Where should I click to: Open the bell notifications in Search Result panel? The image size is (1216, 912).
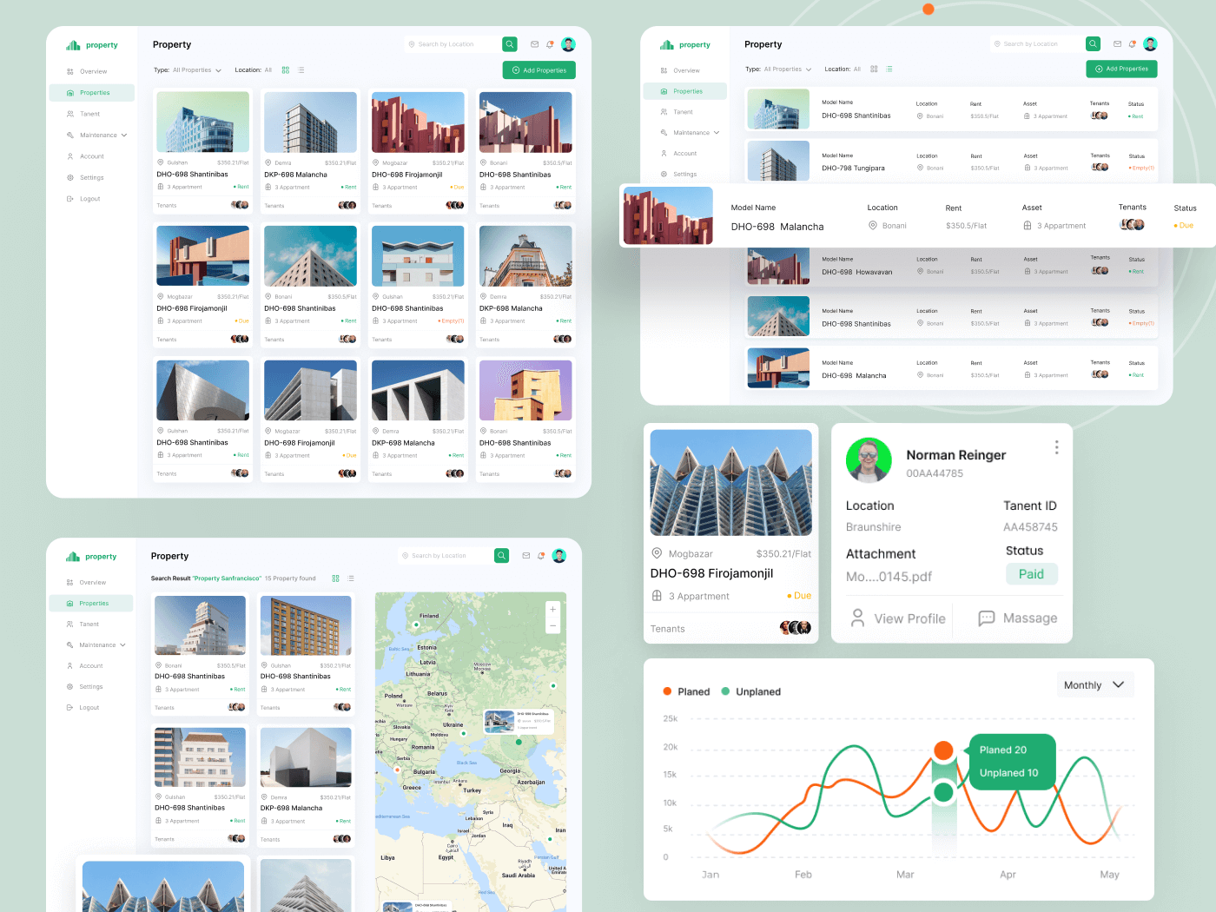point(541,556)
